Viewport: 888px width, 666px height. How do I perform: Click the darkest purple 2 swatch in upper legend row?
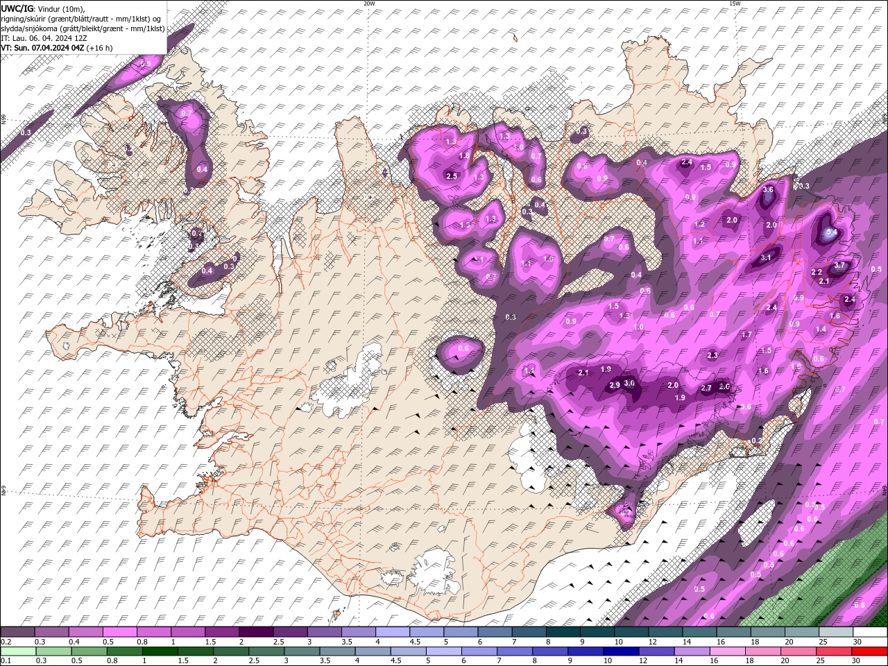tap(255, 632)
